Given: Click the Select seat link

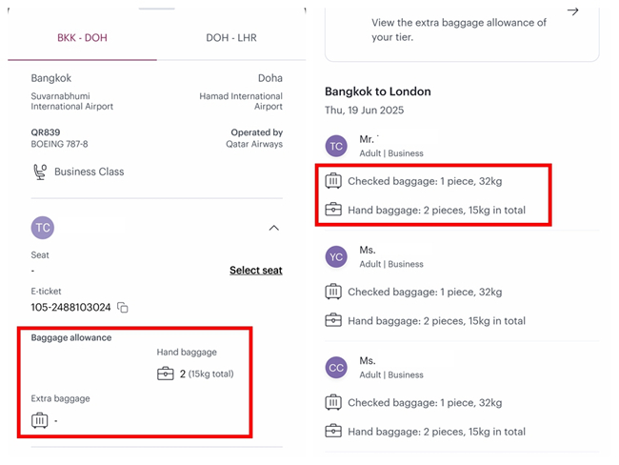Looking at the screenshot, I should click(255, 271).
